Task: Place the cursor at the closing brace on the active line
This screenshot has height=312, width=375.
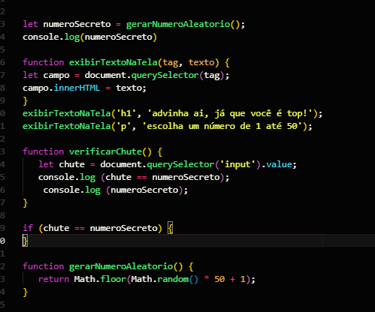Action: (x=25, y=241)
